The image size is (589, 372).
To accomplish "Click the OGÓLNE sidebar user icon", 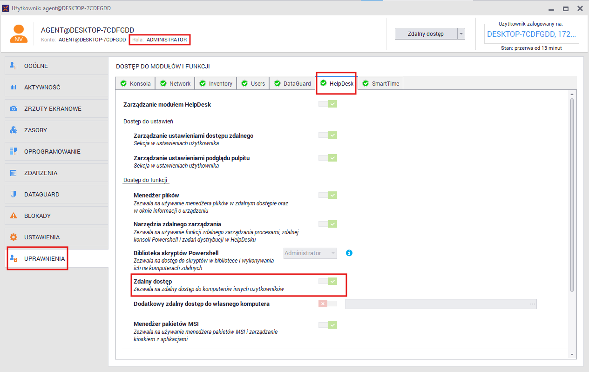I will [x=14, y=66].
